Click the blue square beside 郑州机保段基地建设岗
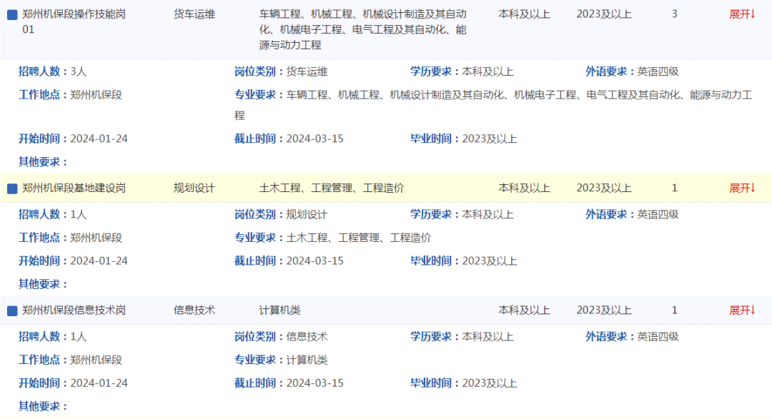The width and height of the screenshot is (772, 419). click(x=12, y=188)
